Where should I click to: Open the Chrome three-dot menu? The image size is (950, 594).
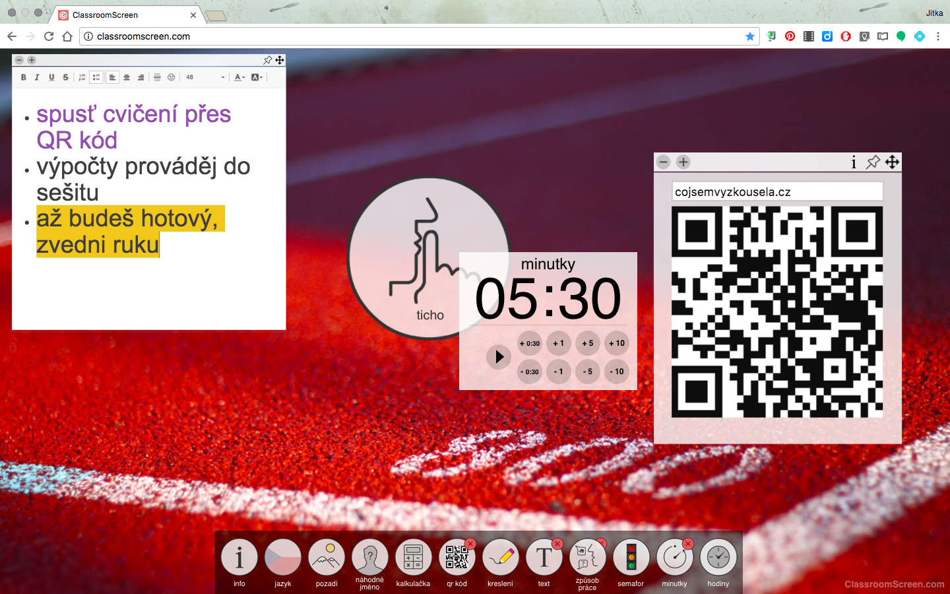pyautogui.click(x=938, y=36)
